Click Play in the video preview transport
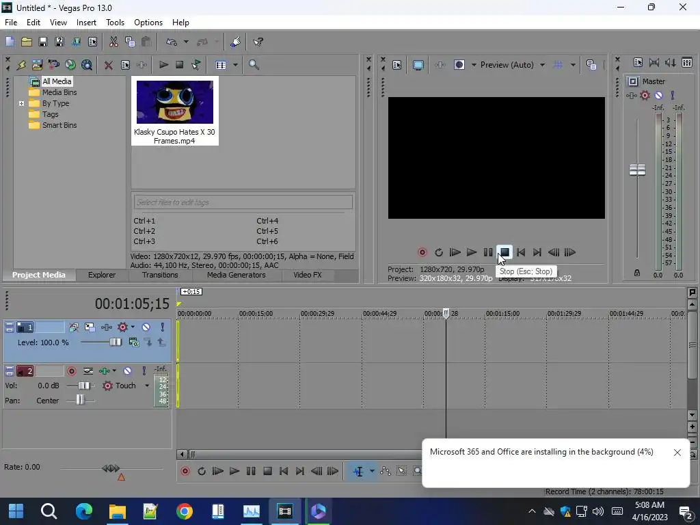Viewport: 700px width, 525px height. tap(472, 252)
